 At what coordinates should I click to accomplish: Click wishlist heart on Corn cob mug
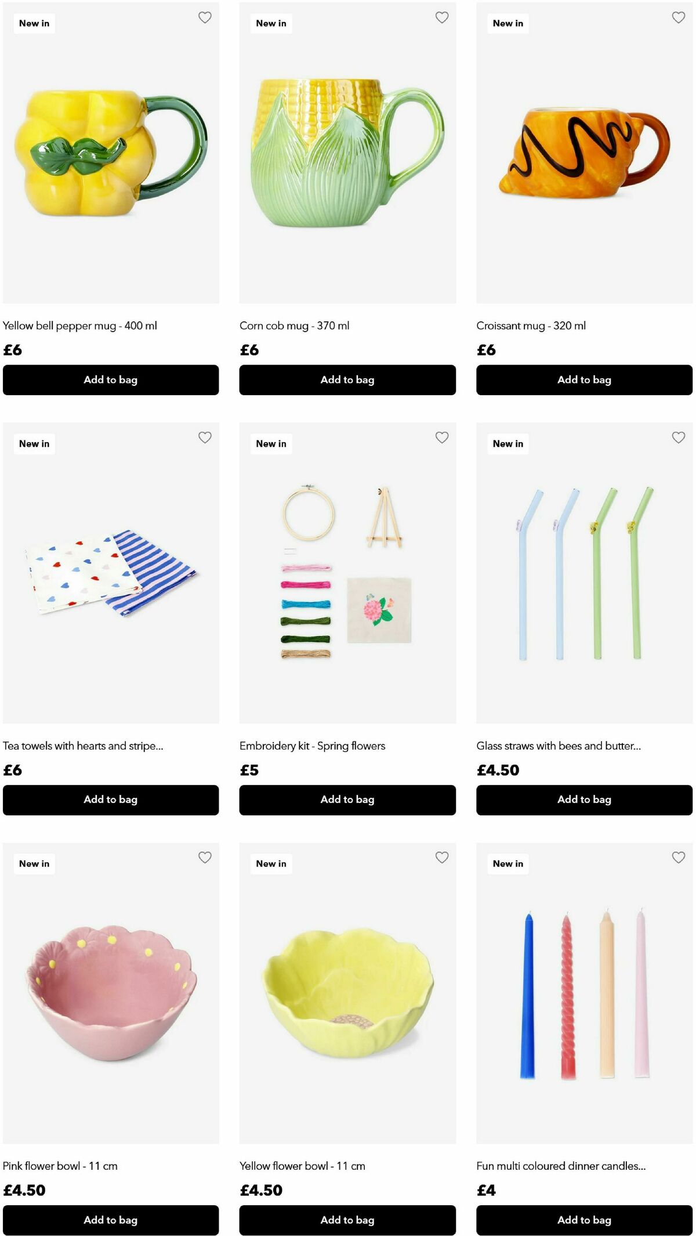(x=442, y=17)
